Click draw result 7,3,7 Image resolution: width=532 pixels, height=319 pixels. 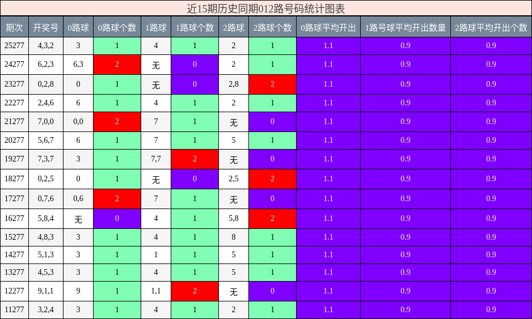click(x=46, y=159)
